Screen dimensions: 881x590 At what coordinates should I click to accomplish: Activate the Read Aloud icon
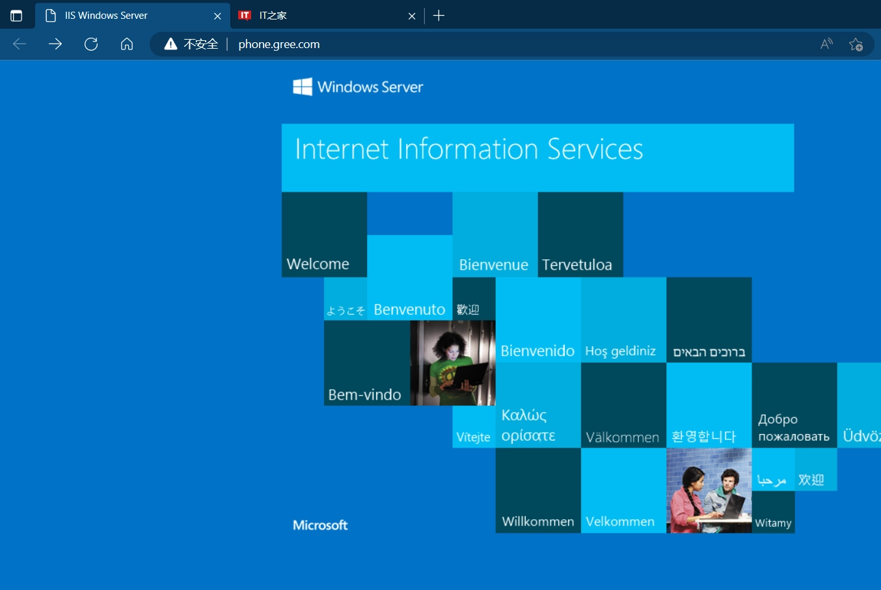coord(826,44)
